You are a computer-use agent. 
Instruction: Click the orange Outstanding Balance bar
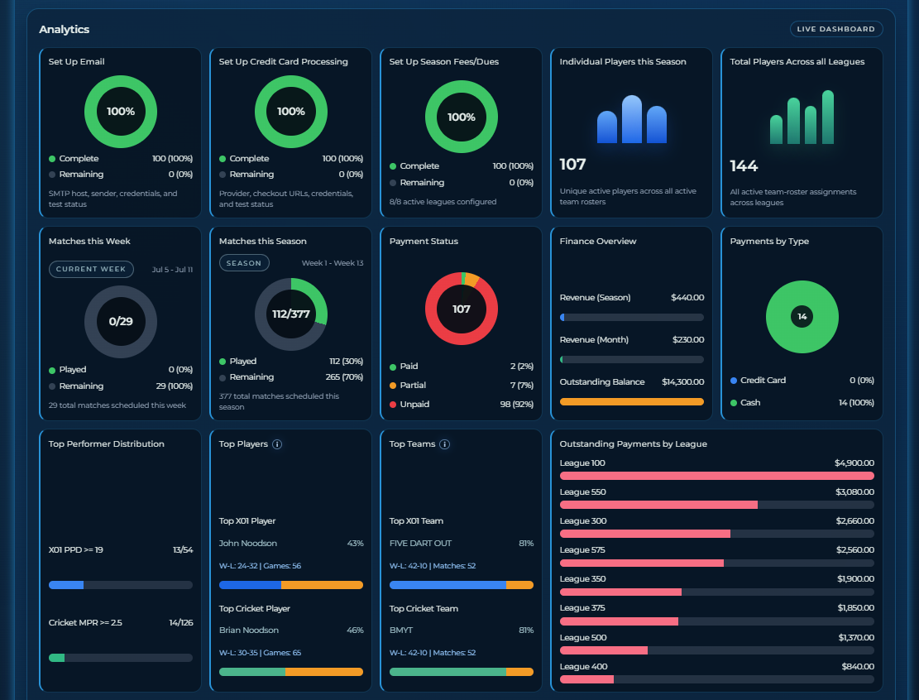tap(632, 401)
